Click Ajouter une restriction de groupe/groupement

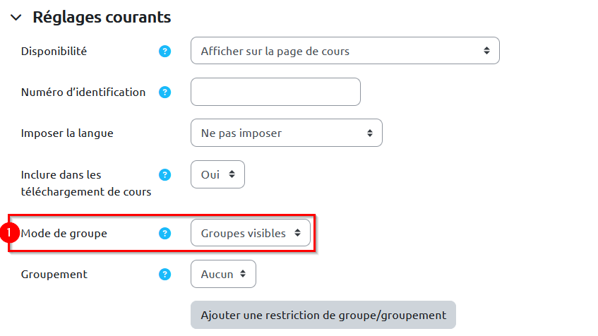point(323,315)
